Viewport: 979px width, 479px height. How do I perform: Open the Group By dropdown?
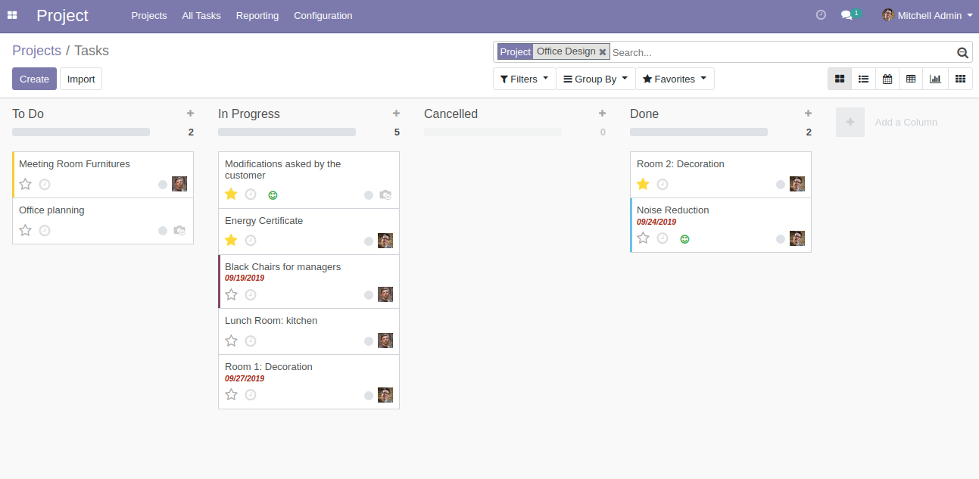pos(595,79)
